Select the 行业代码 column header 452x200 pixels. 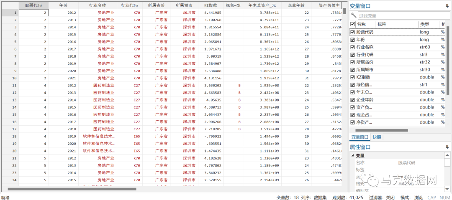tap(130, 5)
